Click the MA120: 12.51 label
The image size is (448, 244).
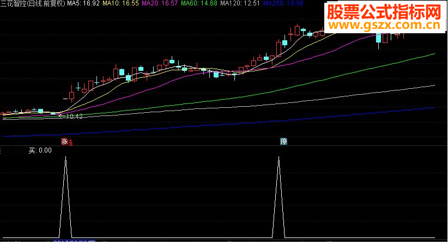point(240,3)
